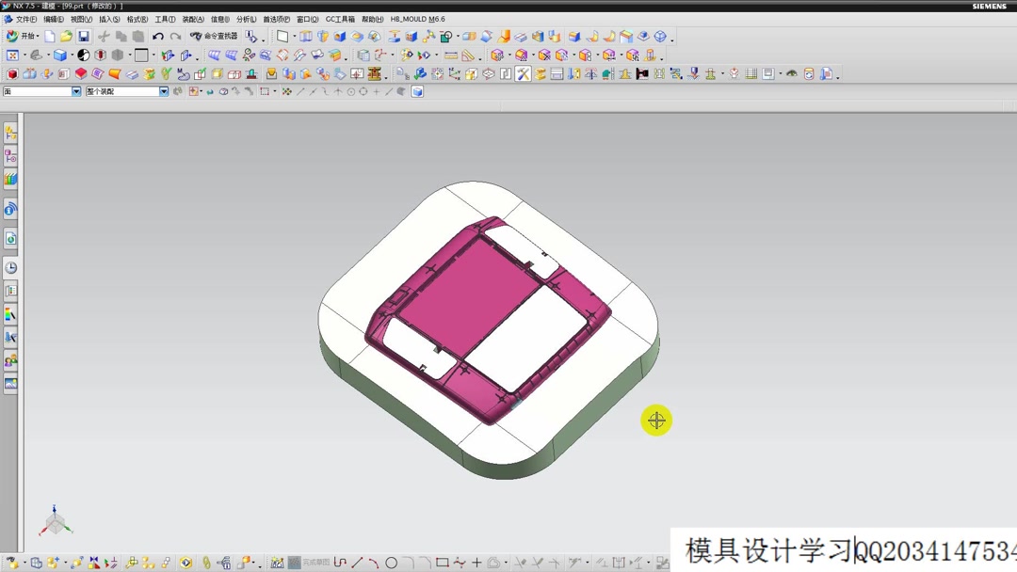Cut the selected object
Image resolution: width=1017 pixels, height=572 pixels.
105,36
